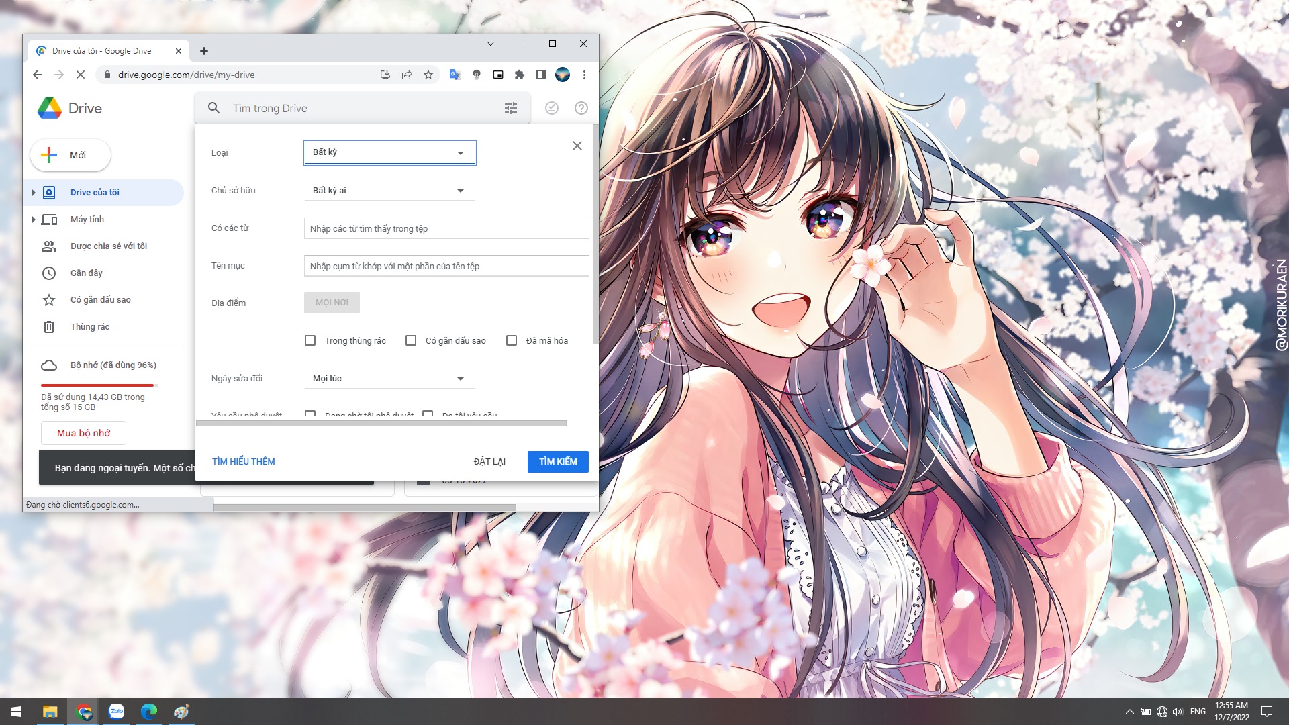The height and width of the screenshot is (725, 1289).
Task: Click the 'TÌM KIẾM' search button
Action: 558,462
